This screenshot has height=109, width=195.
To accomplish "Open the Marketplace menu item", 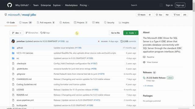I will pyautogui.click(x=71, y=5).
